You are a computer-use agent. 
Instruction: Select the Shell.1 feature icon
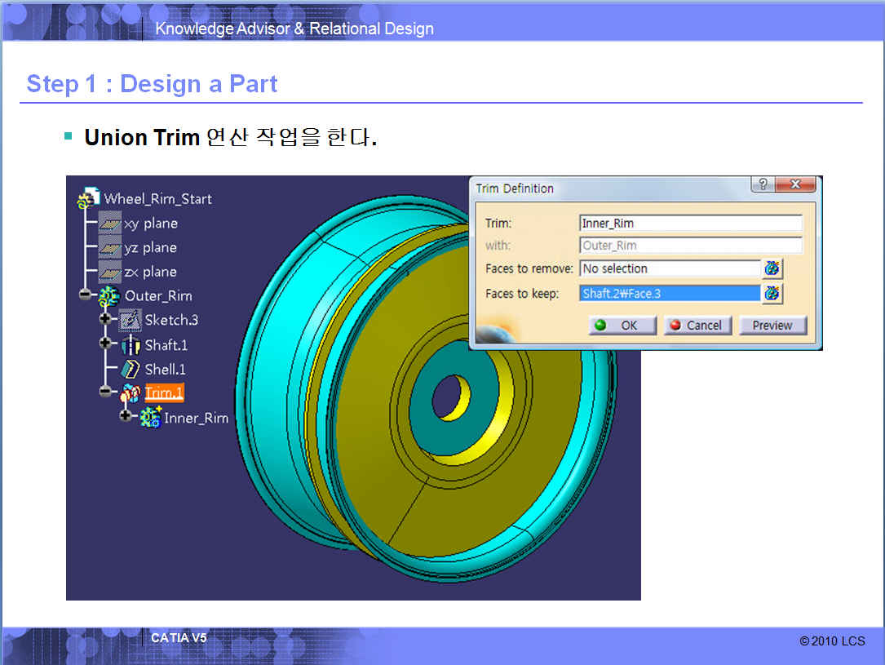tap(131, 370)
